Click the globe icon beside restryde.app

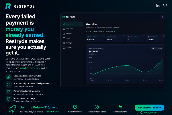[142, 113]
